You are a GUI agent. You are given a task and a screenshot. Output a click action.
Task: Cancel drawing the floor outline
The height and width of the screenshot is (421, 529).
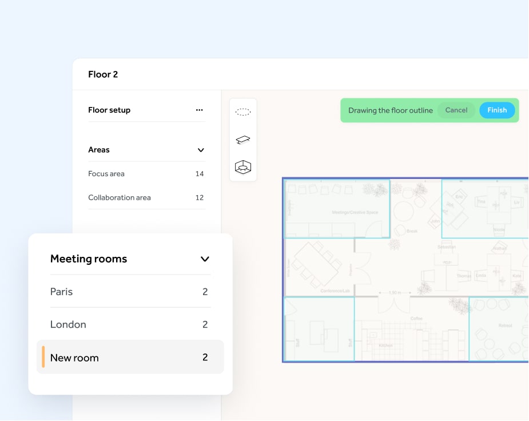click(x=456, y=110)
